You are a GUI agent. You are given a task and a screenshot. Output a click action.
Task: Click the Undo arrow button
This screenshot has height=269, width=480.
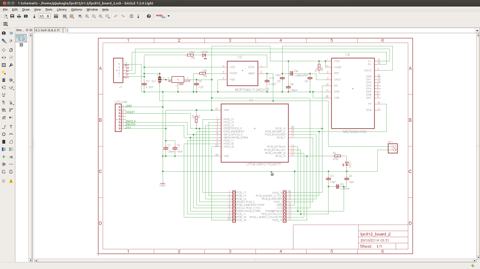coord(116,16)
